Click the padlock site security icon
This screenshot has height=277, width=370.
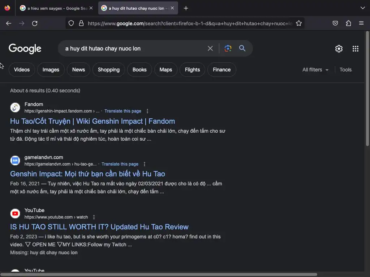tap(81, 23)
